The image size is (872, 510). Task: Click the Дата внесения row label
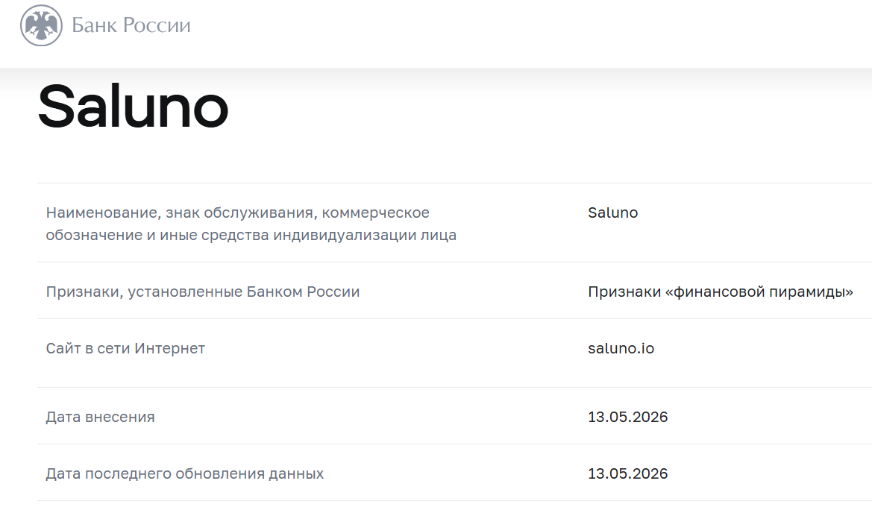click(x=100, y=417)
